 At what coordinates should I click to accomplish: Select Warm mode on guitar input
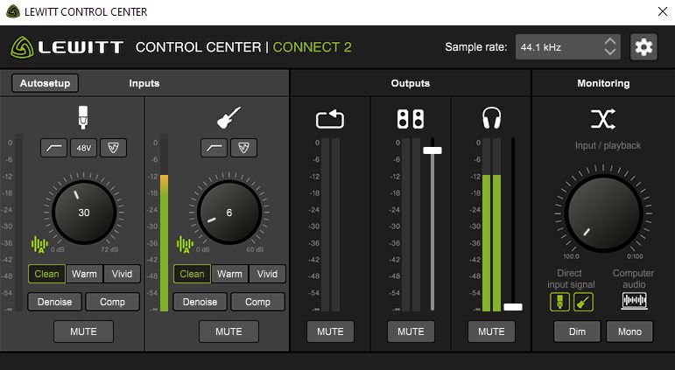[229, 274]
